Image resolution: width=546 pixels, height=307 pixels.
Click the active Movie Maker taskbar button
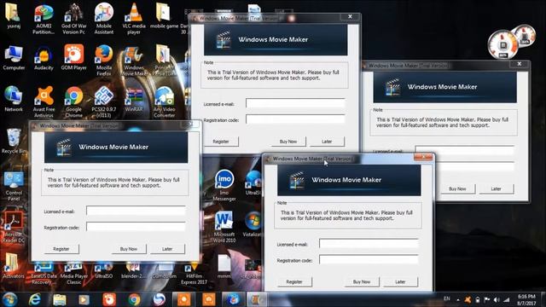click(x=257, y=299)
